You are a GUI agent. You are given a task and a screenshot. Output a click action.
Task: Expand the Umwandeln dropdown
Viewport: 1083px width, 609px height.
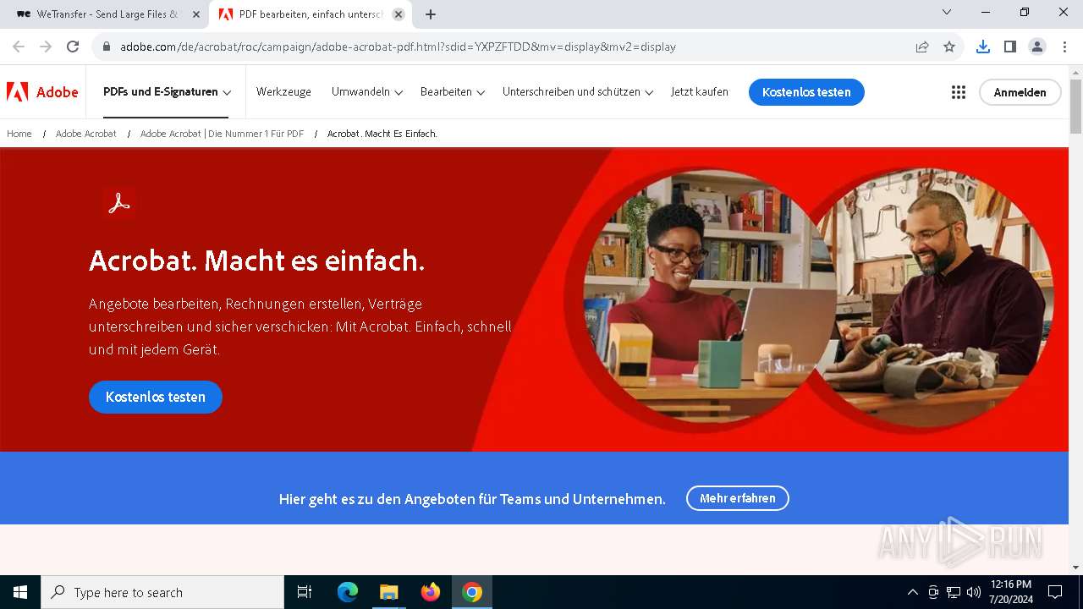click(x=367, y=92)
